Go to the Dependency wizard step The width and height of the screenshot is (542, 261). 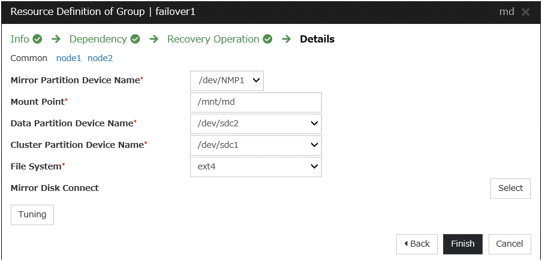(x=98, y=40)
